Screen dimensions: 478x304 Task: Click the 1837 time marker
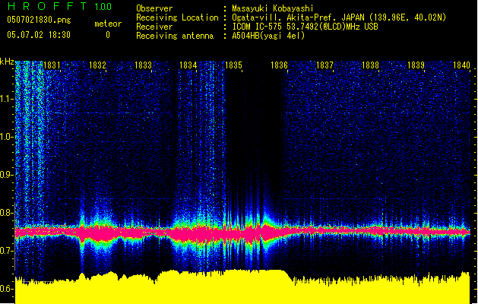(325, 65)
